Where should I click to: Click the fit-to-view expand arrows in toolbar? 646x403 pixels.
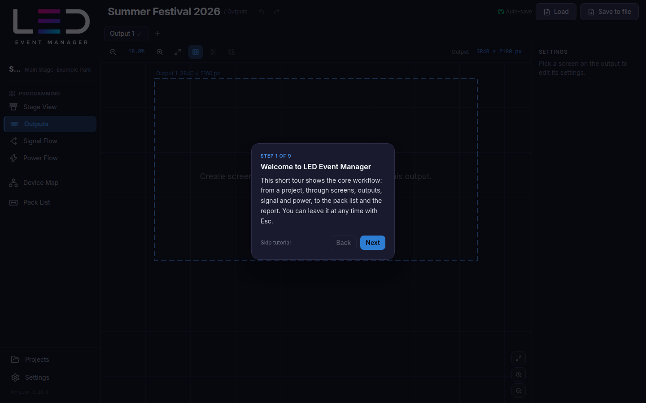[x=178, y=52]
